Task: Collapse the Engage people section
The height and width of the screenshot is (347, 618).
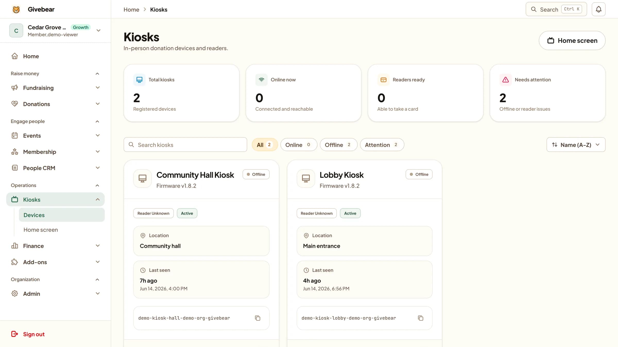Action: click(x=97, y=121)
